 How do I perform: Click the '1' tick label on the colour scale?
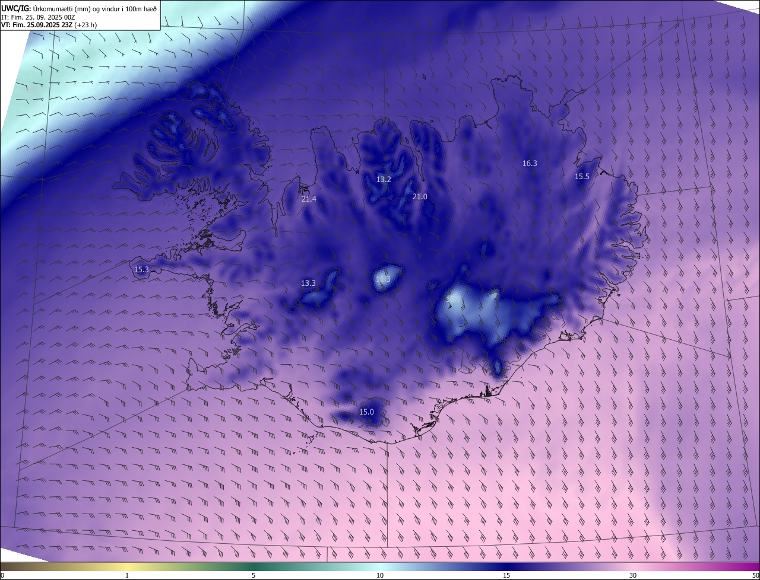pos(127,575)
